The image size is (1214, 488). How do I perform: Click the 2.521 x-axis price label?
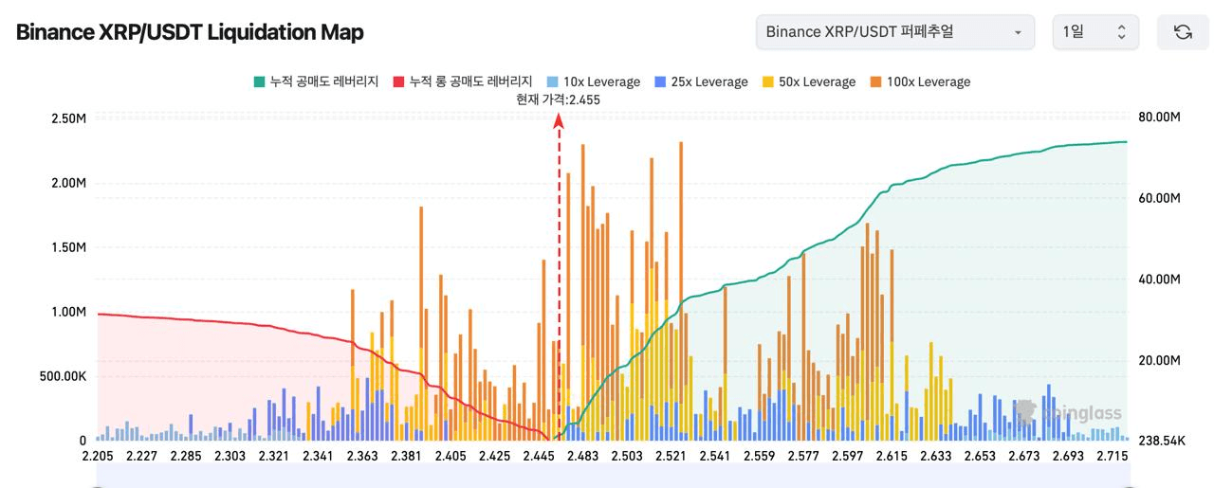671,456
